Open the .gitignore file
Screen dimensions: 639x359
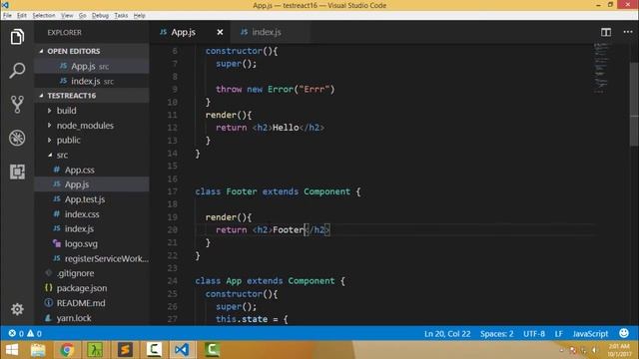point(92,273)
